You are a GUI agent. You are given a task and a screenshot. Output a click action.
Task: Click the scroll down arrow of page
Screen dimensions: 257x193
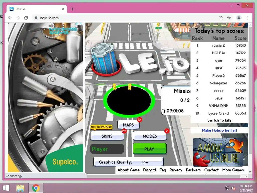[250, 172]
